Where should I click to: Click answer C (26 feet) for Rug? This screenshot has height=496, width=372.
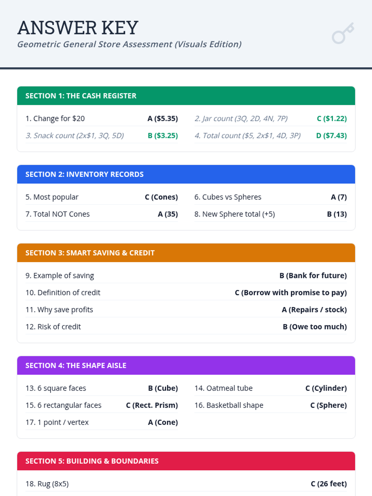click(329, 484)
